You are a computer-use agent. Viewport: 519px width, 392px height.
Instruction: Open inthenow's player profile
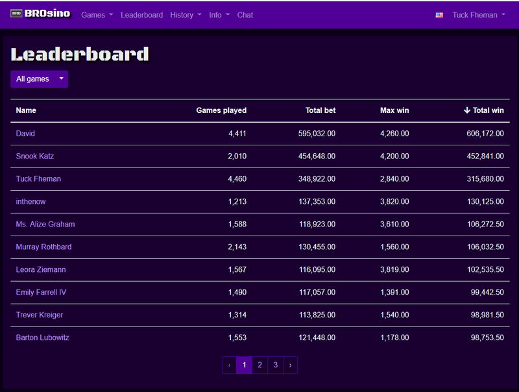coord(30,202)
